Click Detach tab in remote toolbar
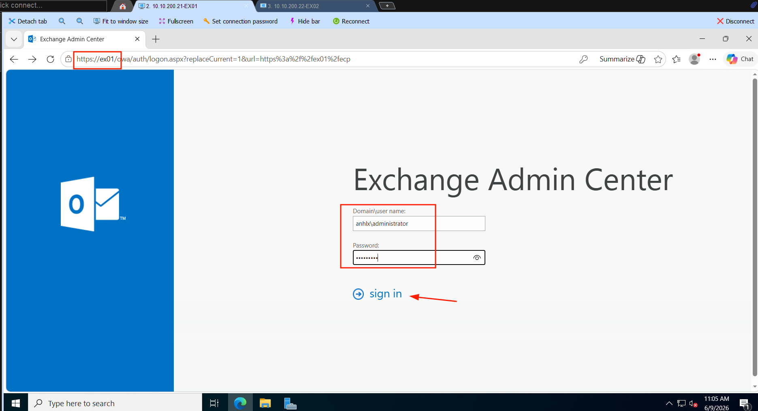The width and height of the screenshot is (758, 411). pyautogui.click(x=28, y=21)
